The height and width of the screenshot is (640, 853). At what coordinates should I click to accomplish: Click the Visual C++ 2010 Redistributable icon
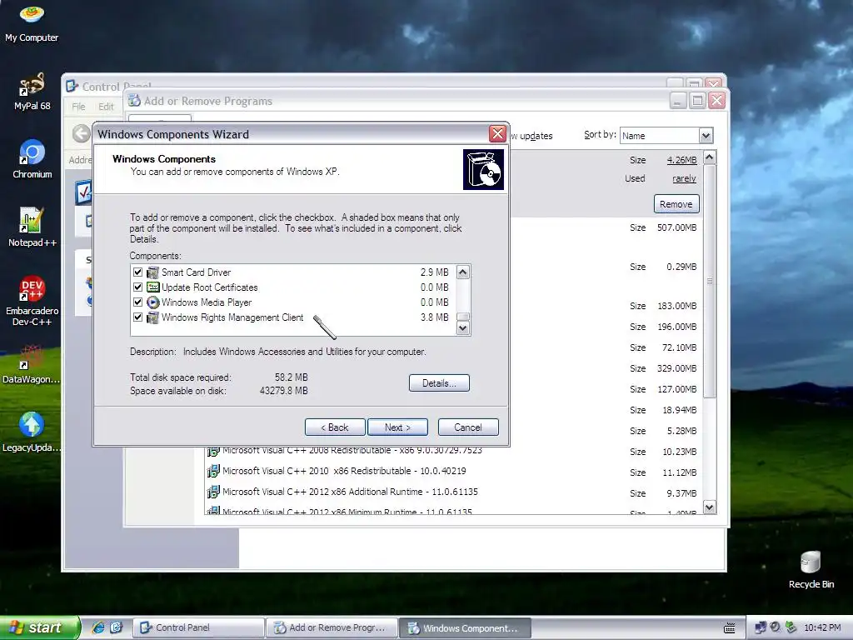pos(212,471)
